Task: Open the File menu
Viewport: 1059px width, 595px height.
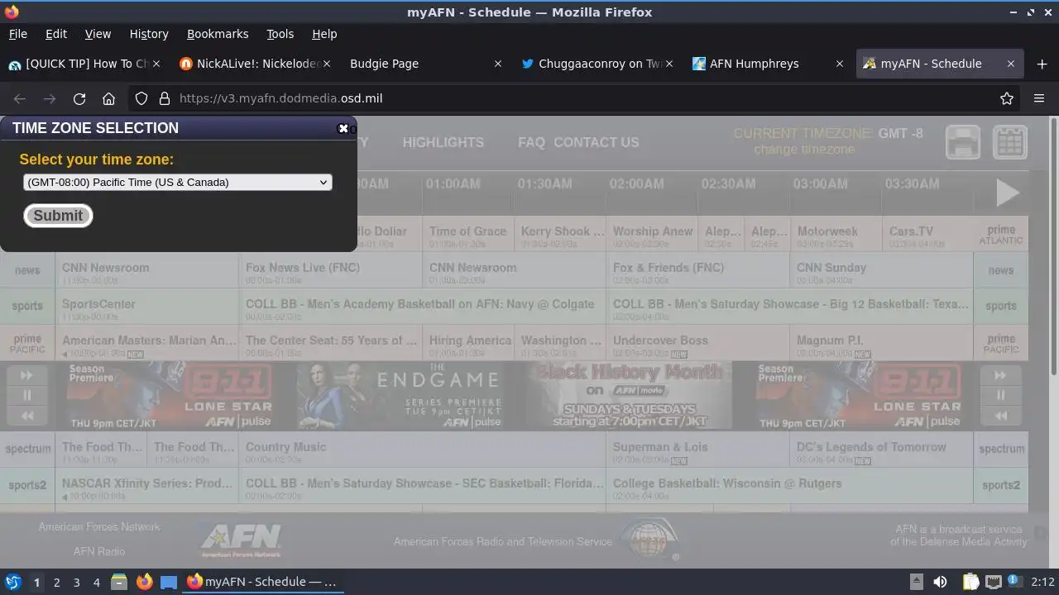Action: click(x=17, y=34)
